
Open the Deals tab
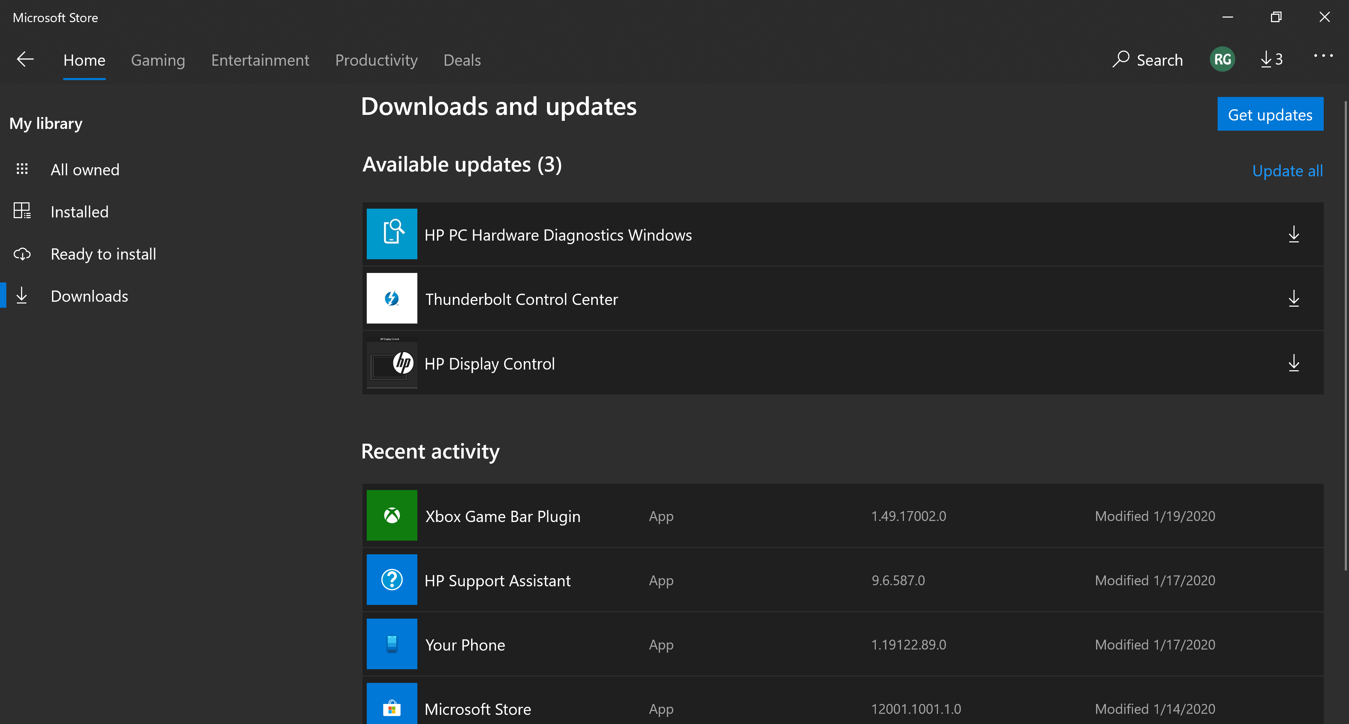click(x=462, y=60)
